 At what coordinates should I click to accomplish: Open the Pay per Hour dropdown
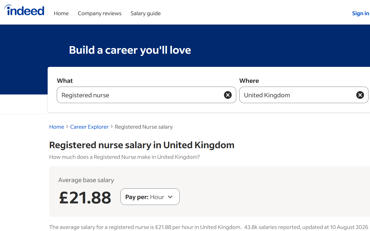coord(150,197)
